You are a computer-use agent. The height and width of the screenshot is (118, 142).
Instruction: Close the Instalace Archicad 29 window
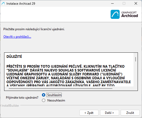coord(136,4)
